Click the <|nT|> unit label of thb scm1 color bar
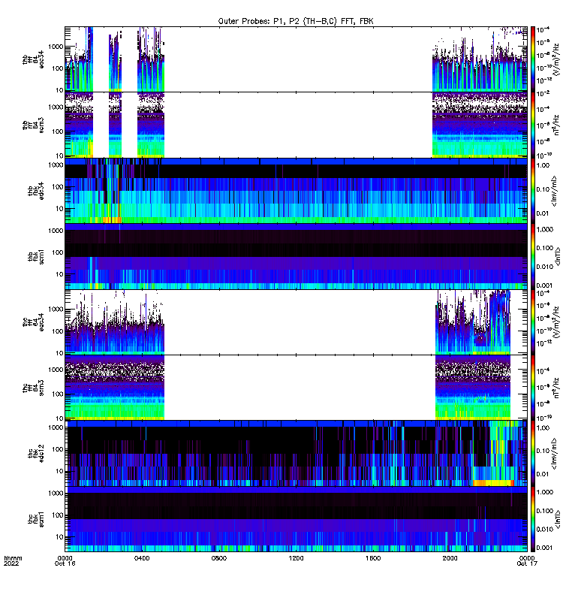This screenshot has width=563, height=601. point(558,256)
